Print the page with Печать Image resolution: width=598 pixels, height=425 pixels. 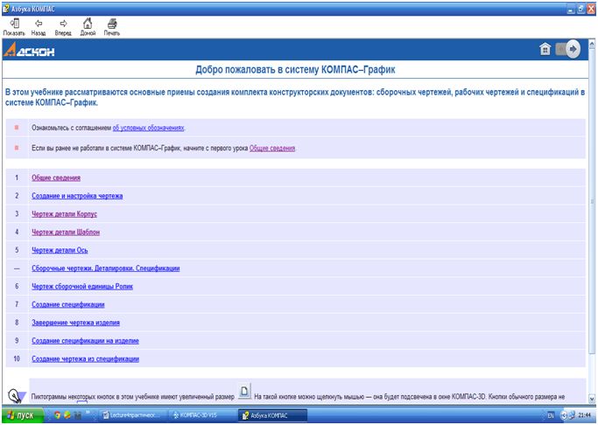(112, 27)
